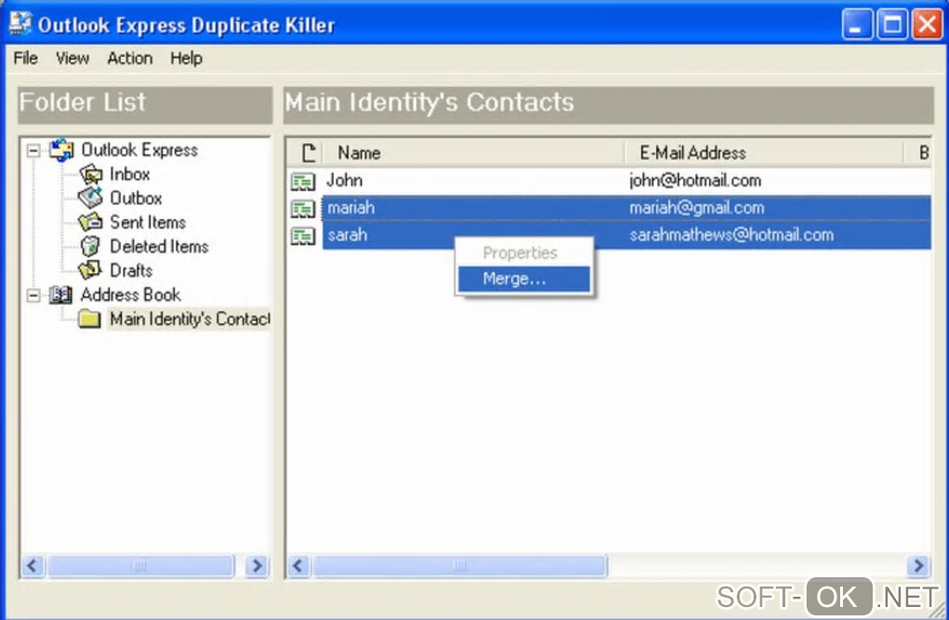Select the sarah contact name
949x620 pixels.
coord(347,234)
